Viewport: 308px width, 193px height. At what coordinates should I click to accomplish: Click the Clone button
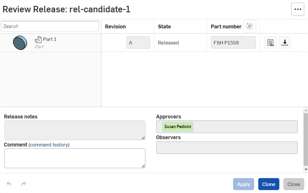tap(268, 184)
